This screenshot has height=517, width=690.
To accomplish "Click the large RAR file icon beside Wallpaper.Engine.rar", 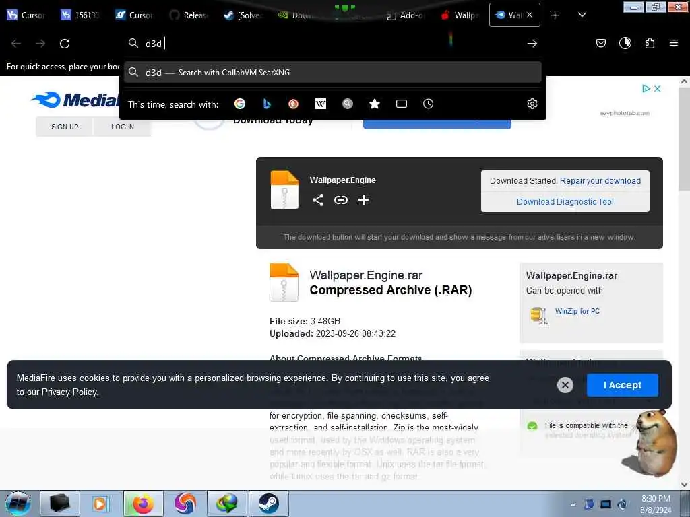I will [x=284, y=282].
